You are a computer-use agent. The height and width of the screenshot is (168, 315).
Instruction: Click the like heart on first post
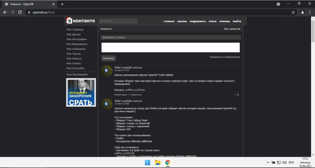tap(235, 95)
